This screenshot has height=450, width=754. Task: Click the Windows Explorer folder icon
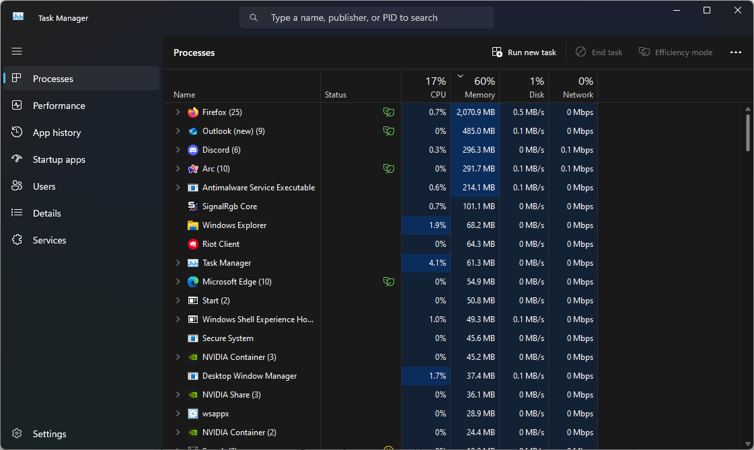click(193, 225)
